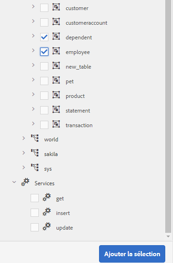Click the product table icon
Screen dimensions: 173x263
tap(56, 95)
